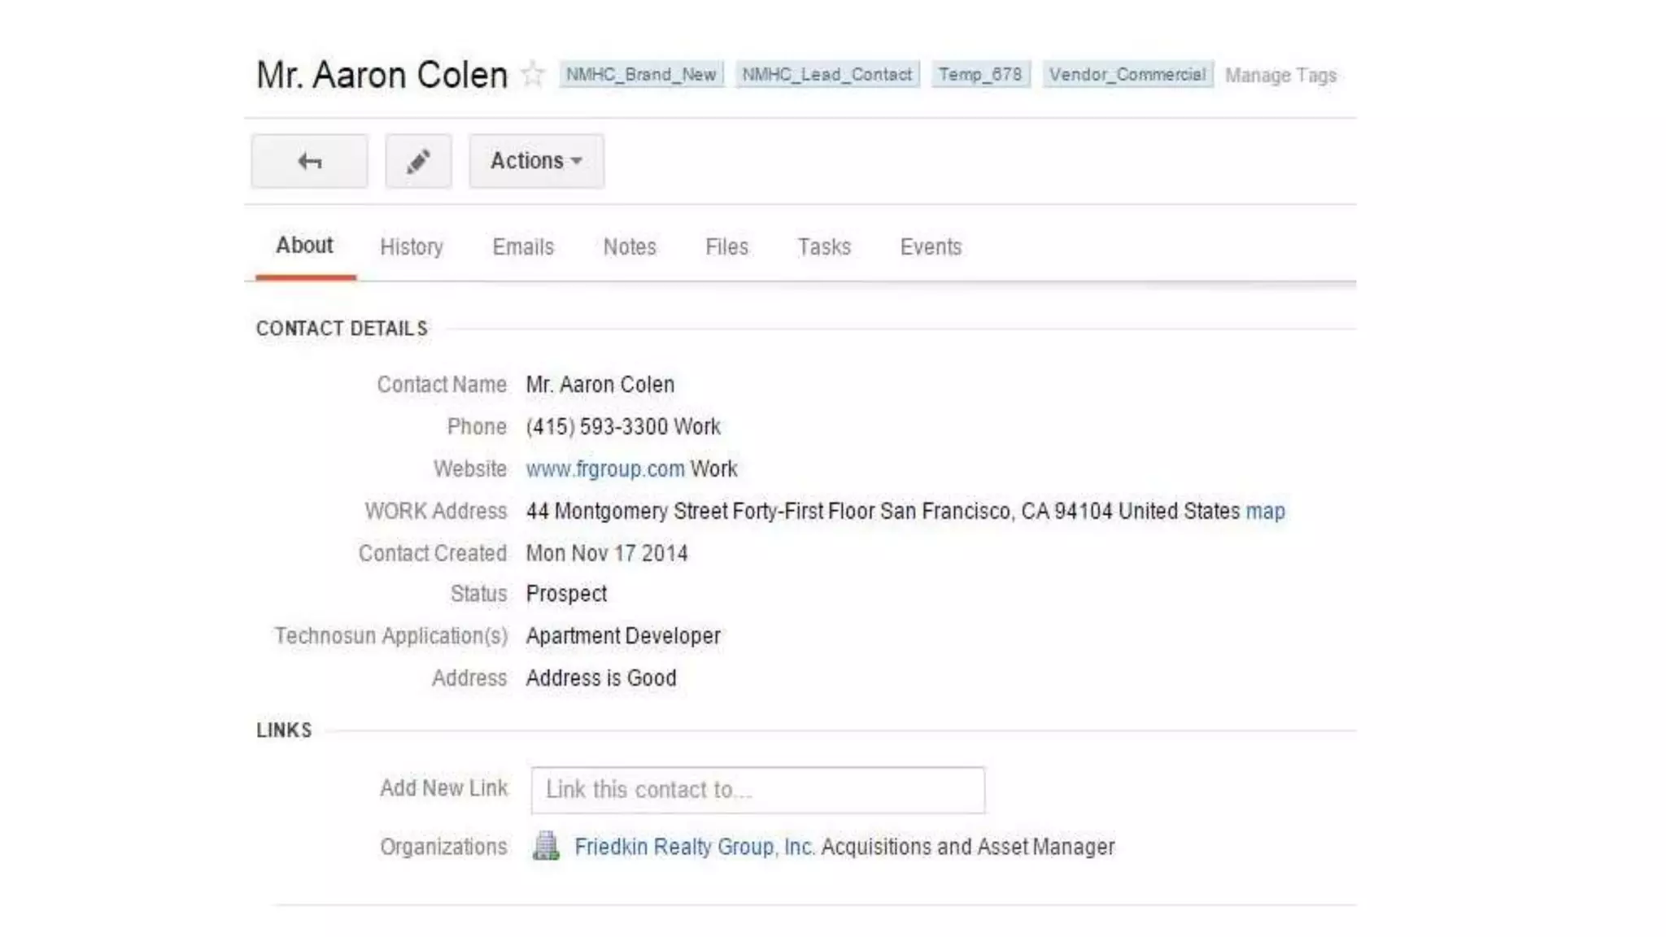
Task: Select the Files tab
Action: pos(726,246)
